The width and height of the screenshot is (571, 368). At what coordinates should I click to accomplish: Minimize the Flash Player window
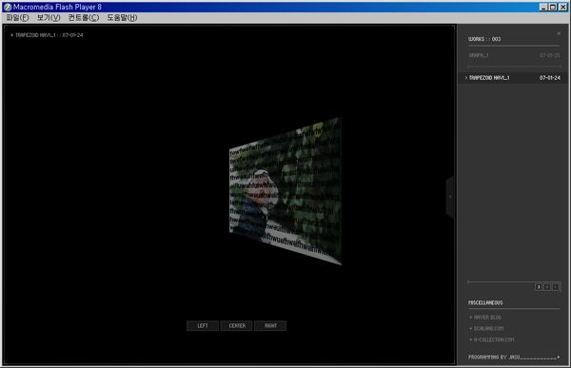(543, 7)
